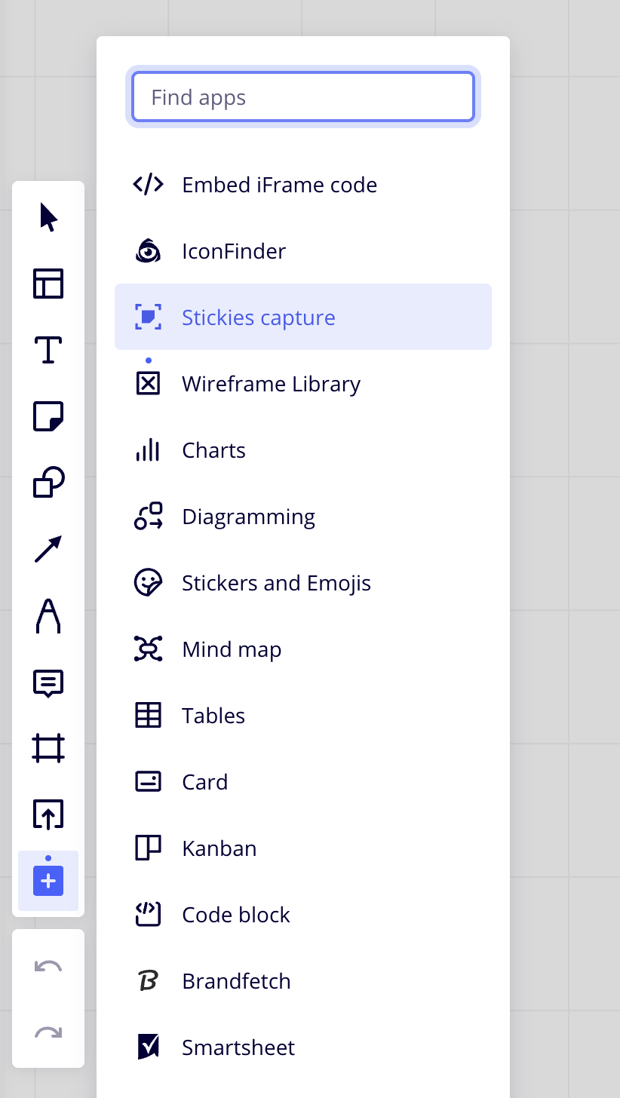Launch the Mind map app
Viewport: 620px width, 1098px height.
232,649
